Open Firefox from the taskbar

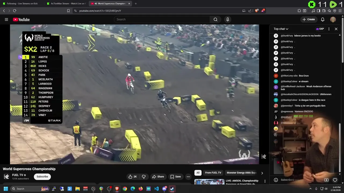pyautogui.click(x=141, y=189)
